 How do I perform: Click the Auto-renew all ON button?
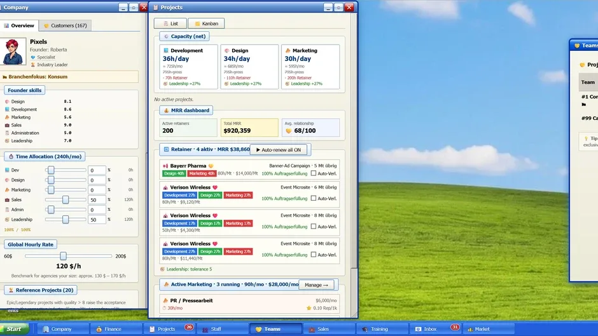279,150
